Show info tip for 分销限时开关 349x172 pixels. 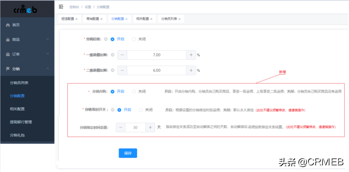[x=113, y=110]
